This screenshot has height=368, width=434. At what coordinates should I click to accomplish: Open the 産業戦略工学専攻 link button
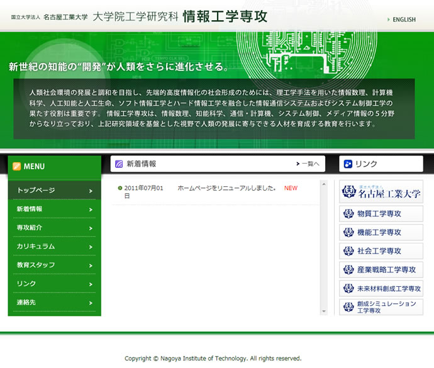(381, 270)
